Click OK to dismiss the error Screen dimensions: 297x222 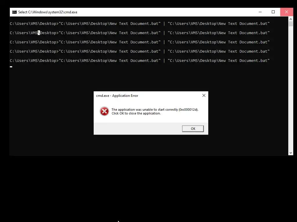pos(193,129)
